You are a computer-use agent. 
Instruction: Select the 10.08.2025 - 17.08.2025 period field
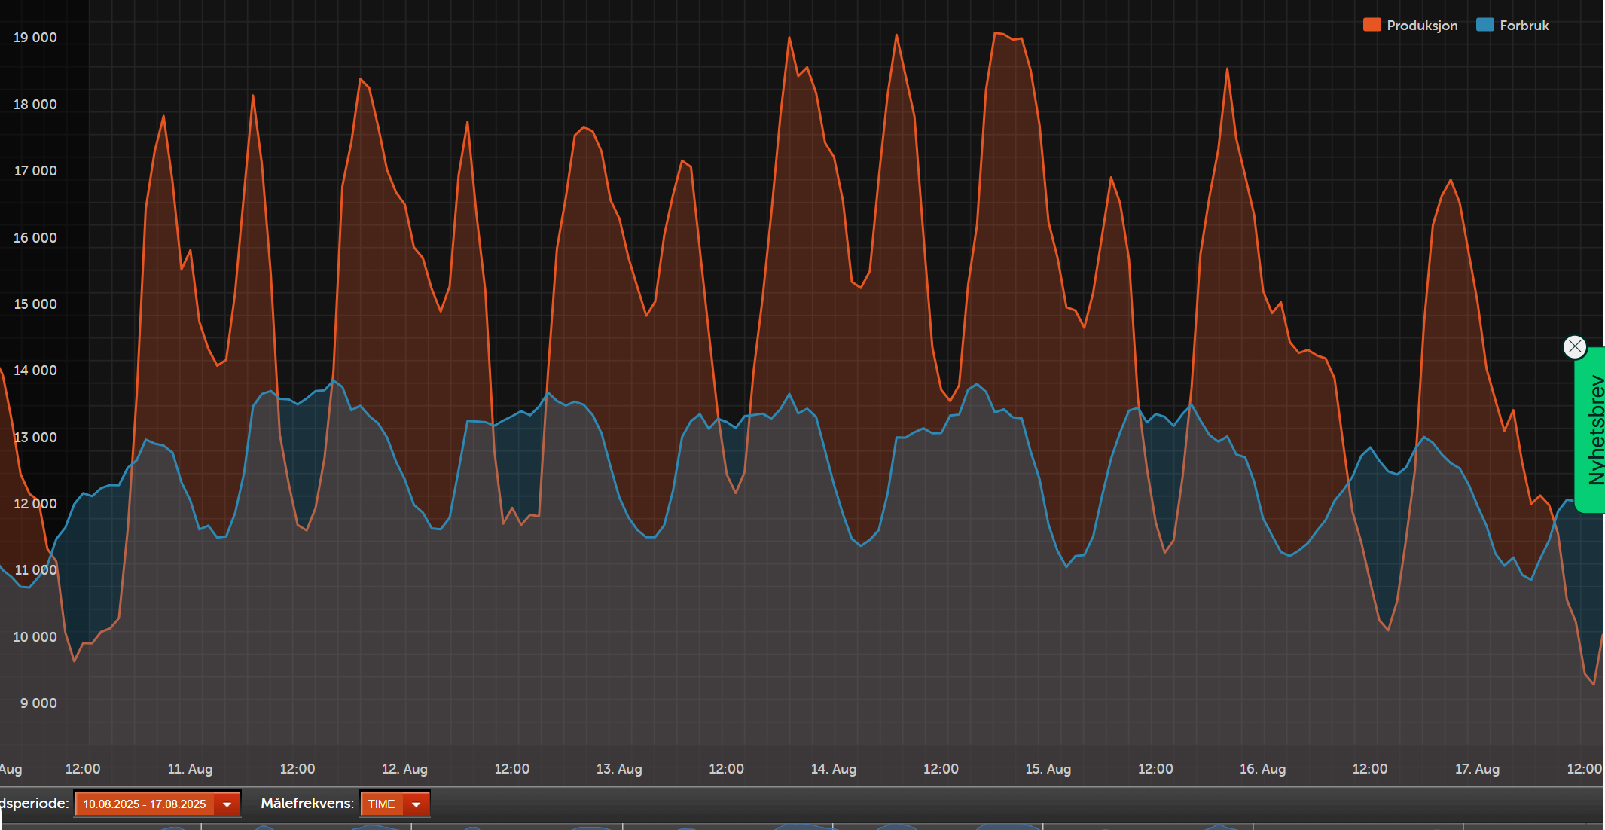[157, 804]
